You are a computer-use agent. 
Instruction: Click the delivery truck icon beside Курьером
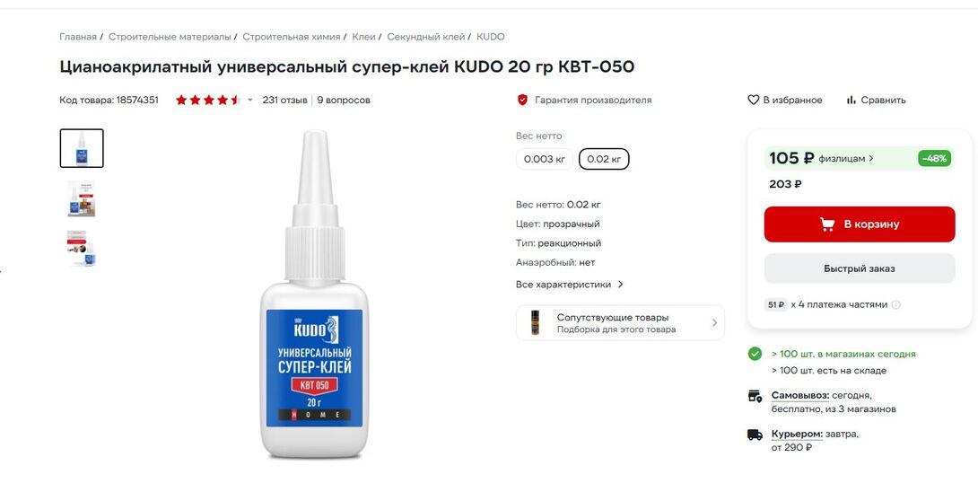tap(755, 435)
